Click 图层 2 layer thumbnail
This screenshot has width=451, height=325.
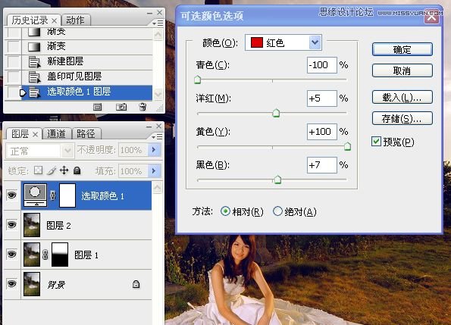click(x=32, y=225)
